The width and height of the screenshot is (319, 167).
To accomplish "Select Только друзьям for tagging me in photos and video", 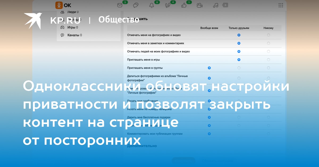I will 239,35.
